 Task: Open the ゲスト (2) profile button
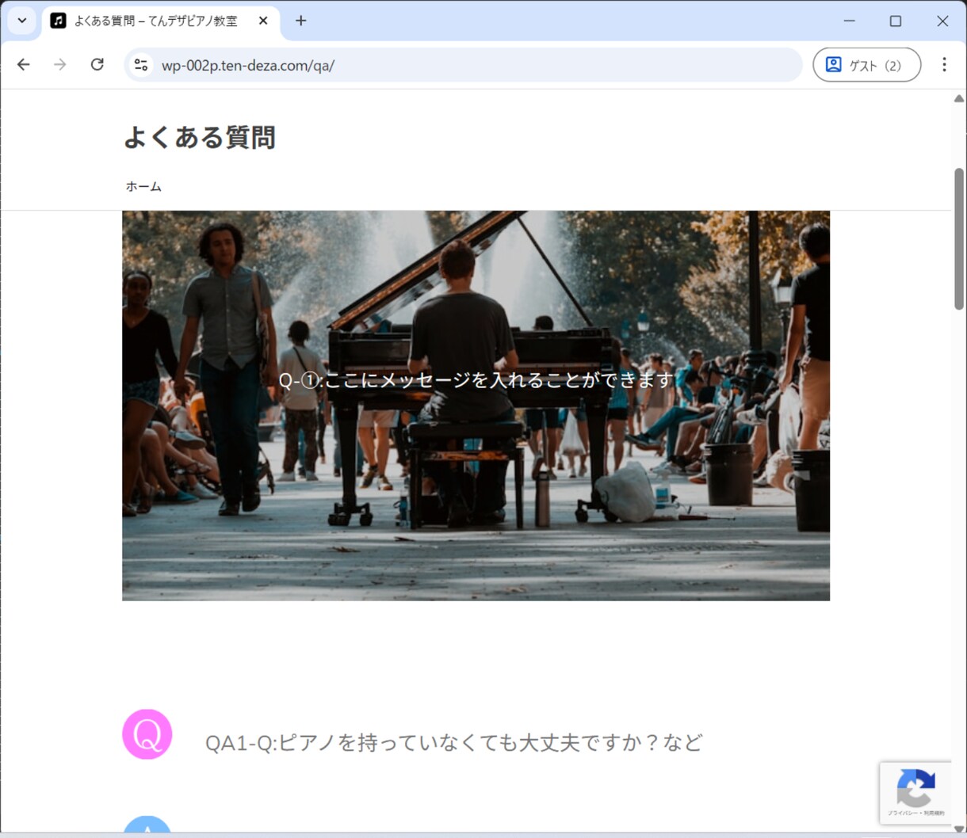pos(867,65)
